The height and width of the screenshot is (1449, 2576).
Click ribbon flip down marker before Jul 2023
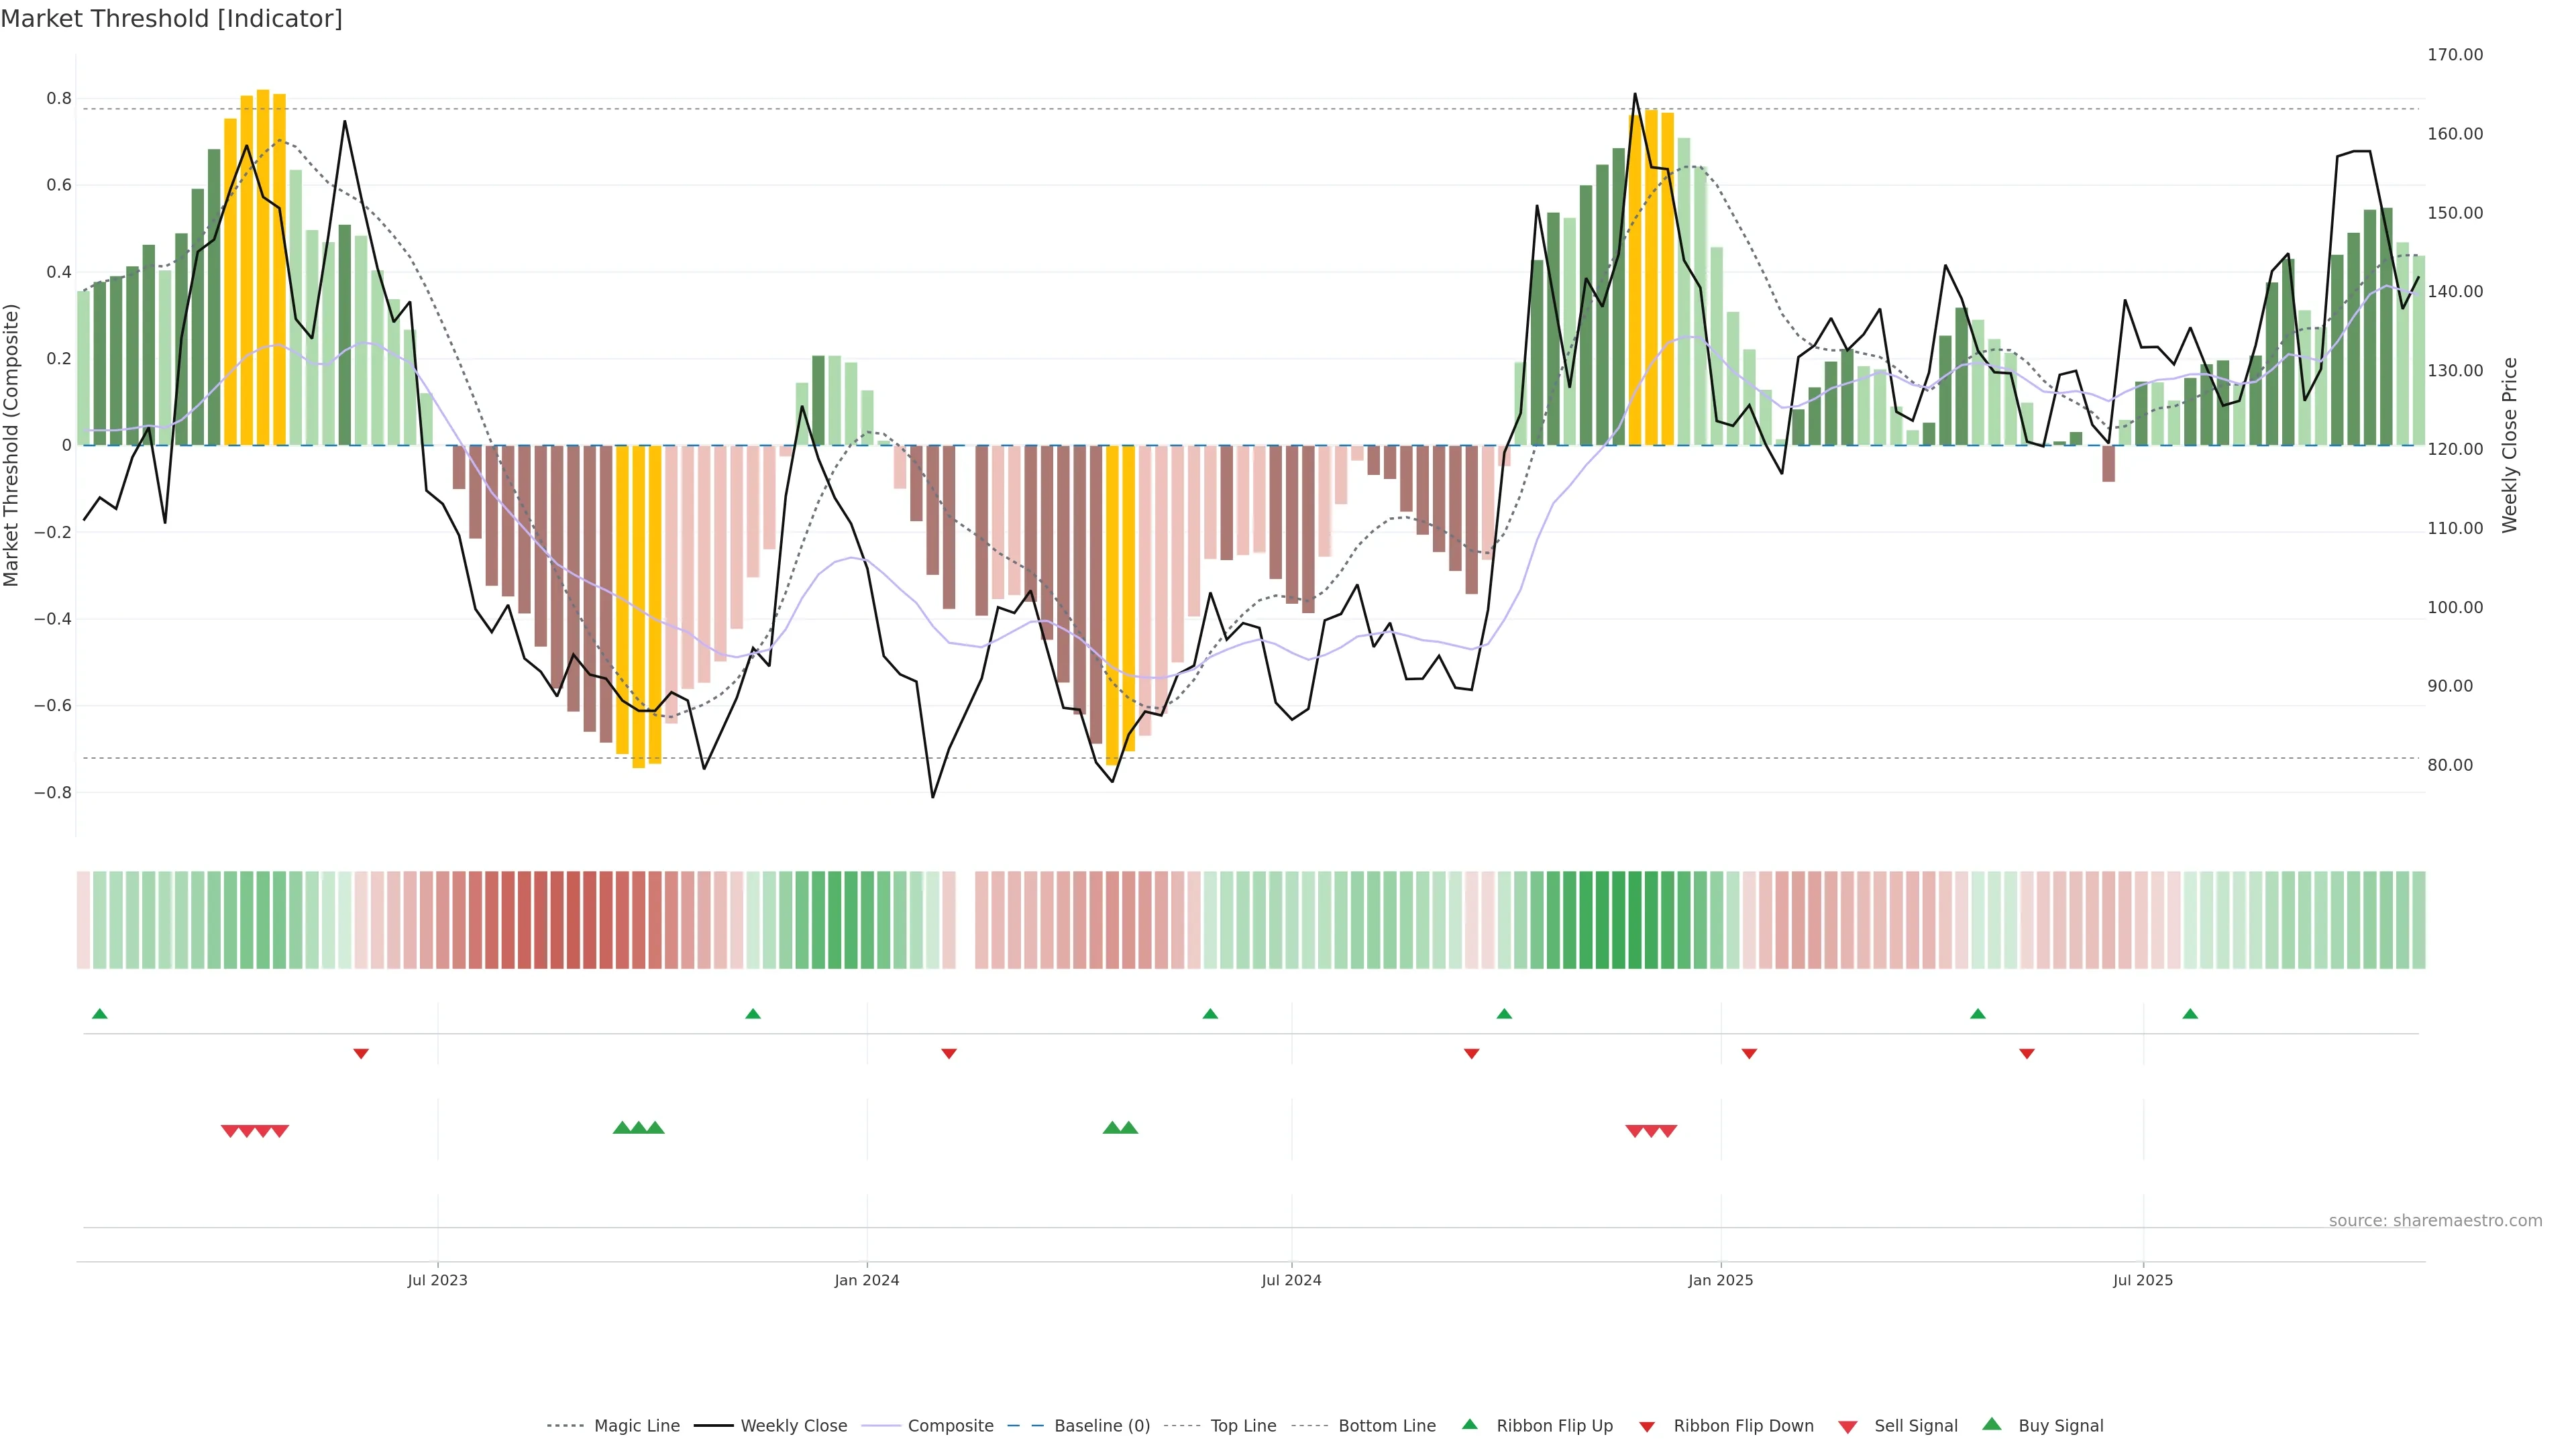pos(361,1053)
